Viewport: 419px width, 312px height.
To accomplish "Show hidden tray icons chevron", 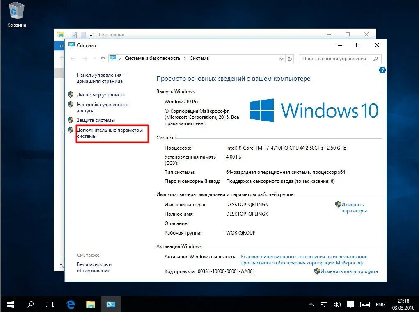I will point(311,305).
